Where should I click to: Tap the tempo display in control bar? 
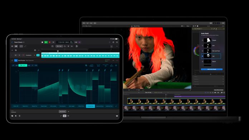click(67, 42)
